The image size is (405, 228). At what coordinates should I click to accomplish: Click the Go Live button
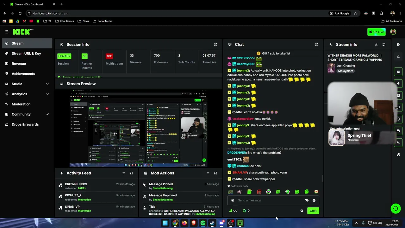point(377,32)
